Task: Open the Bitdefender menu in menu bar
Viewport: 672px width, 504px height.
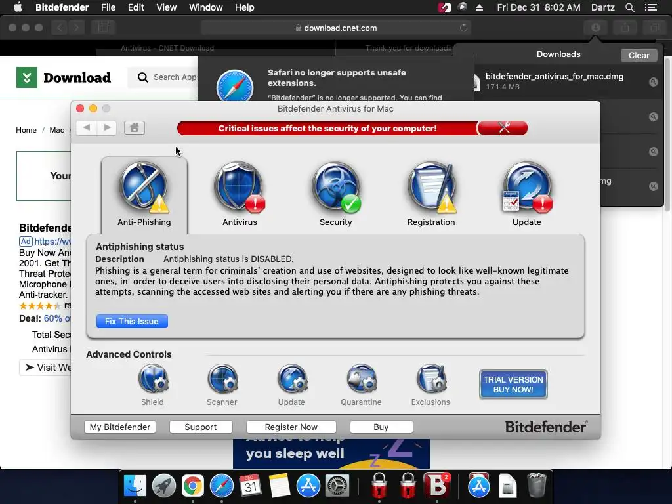Action: (62, 7)
